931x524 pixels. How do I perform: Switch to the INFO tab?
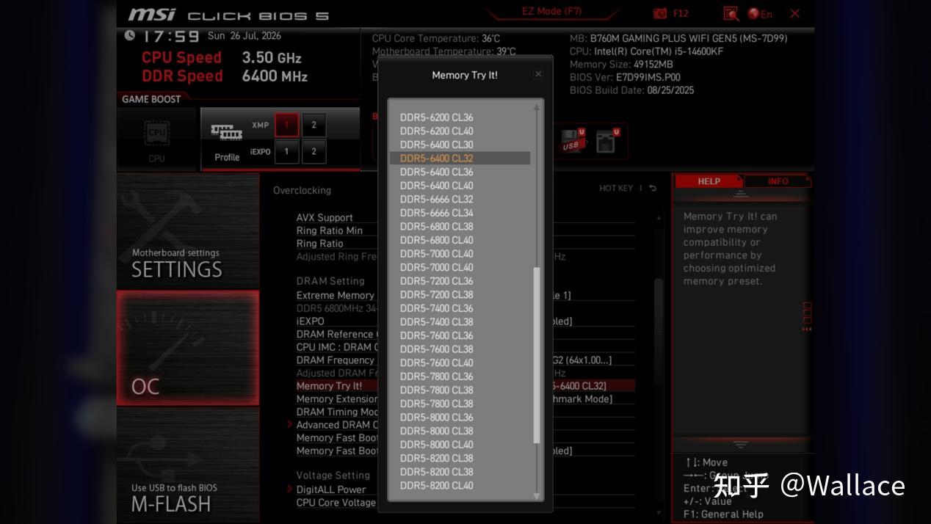click(778, 181)
